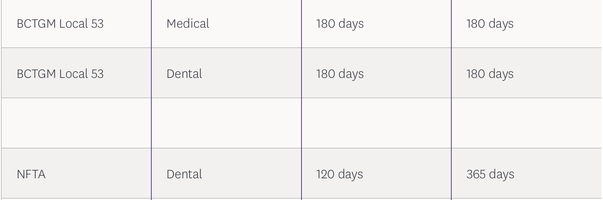This screenshot has height=200, width=603.
Task: Click BCTGM Local 53 in the Medical row
Action: 60,24
